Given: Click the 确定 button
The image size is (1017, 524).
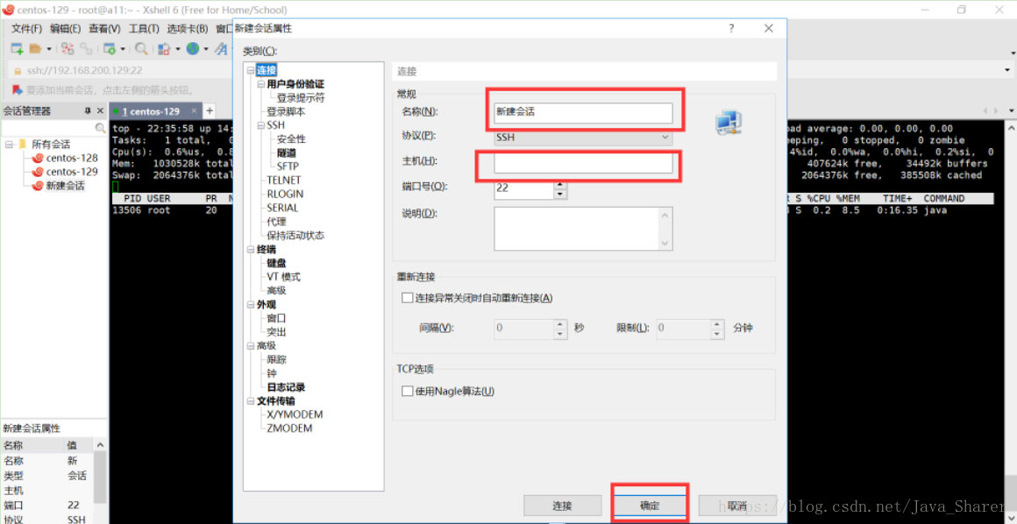Looking at the screenshot, I should coord(650,506).
